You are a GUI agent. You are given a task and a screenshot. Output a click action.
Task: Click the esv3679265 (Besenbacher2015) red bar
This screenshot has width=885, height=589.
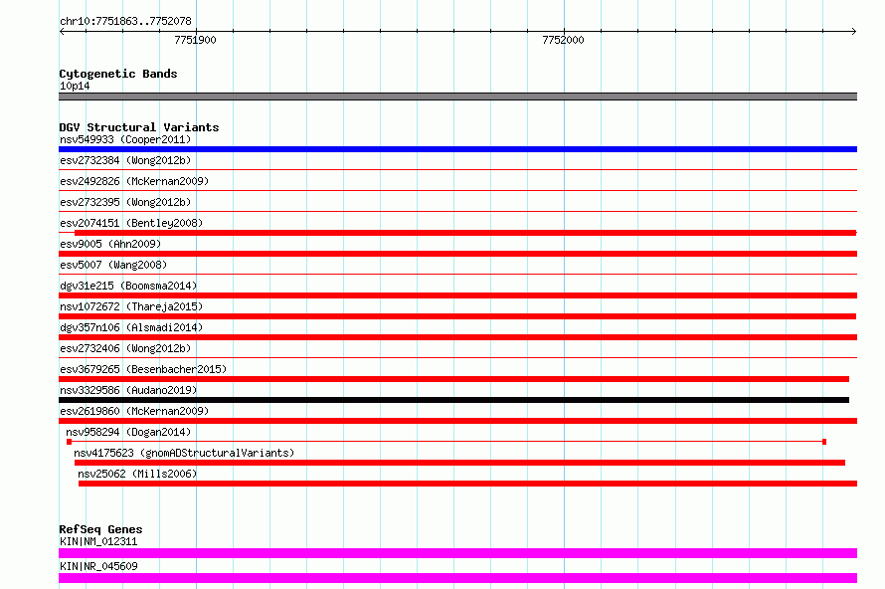[x=453, y=379]
